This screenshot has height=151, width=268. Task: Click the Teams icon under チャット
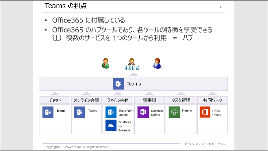(48, 112)
